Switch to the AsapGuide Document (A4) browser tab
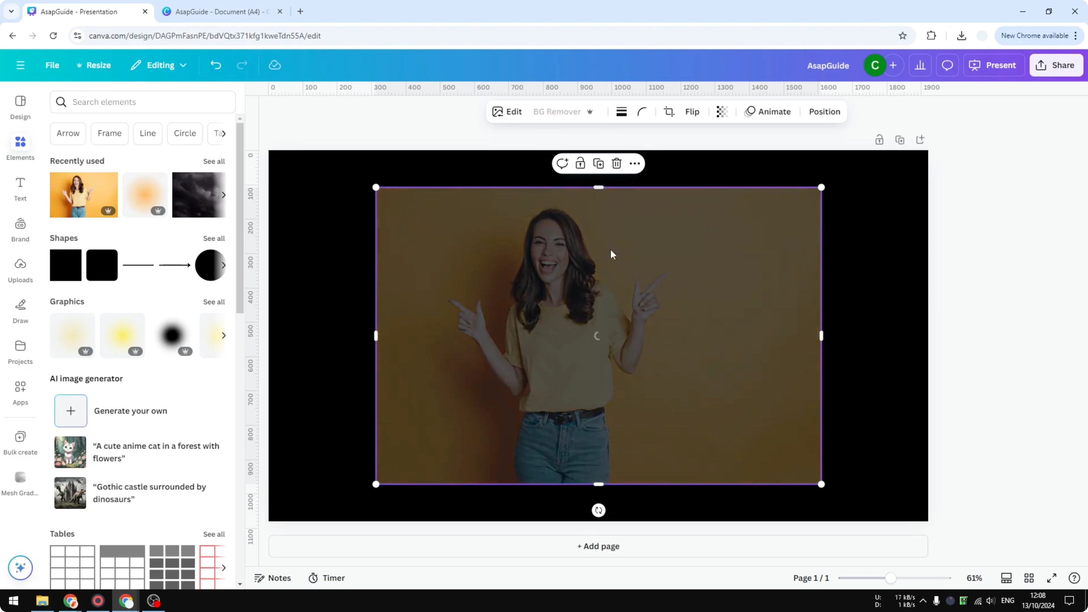 click(220, 12)
